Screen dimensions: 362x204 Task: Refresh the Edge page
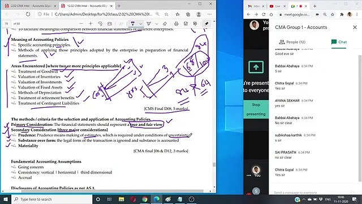pyautogui.click(x=28, y=14)
